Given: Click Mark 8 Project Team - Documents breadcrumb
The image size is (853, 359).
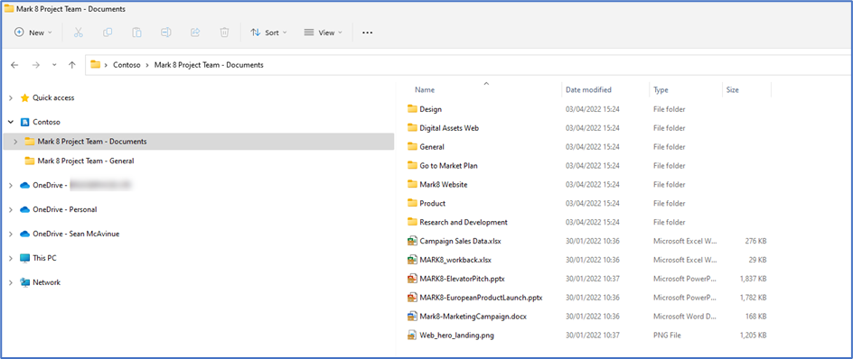Looking at the screenshot, I should pyautogui.click(x=209, y=65).
